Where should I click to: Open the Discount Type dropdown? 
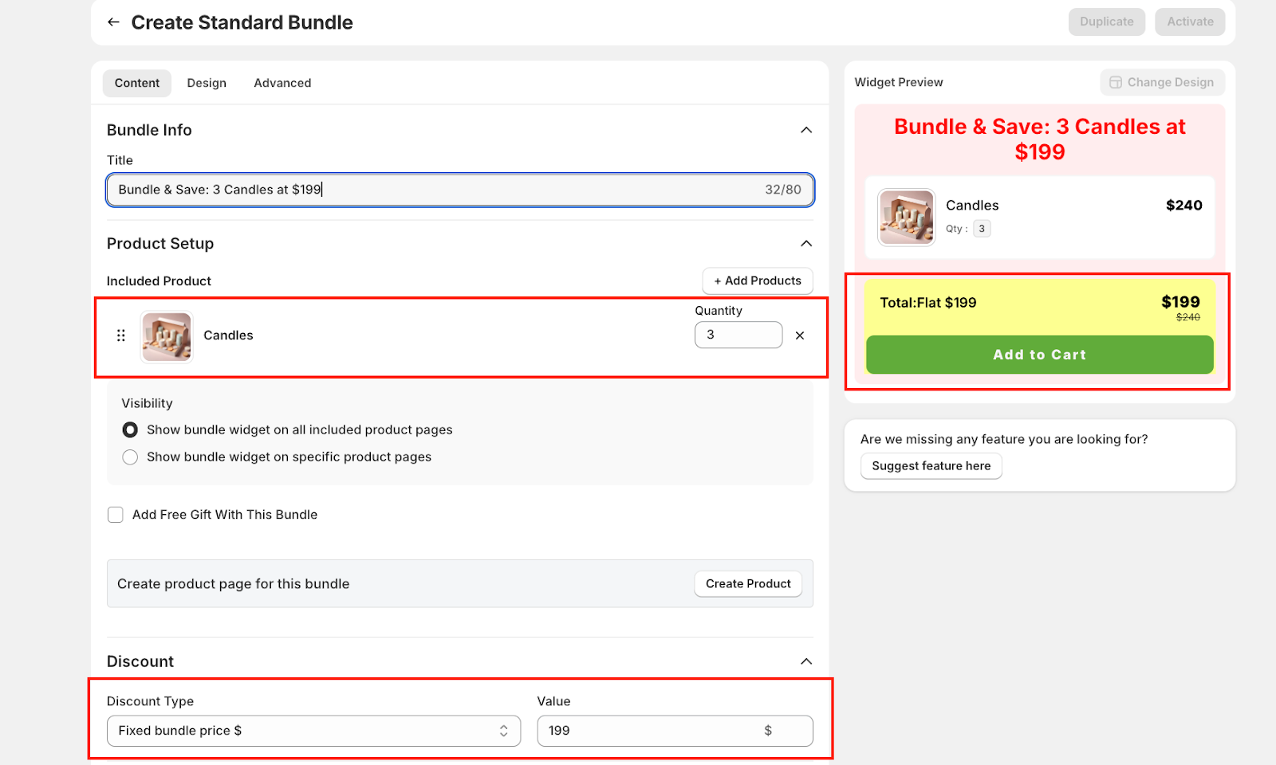point(313,731)
